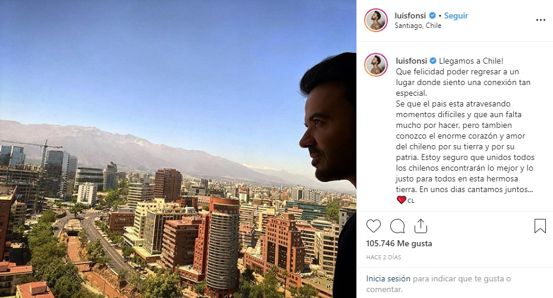Open the three-dot more options menu
Viewport: 553px width, 298px height.
point(541,20)
